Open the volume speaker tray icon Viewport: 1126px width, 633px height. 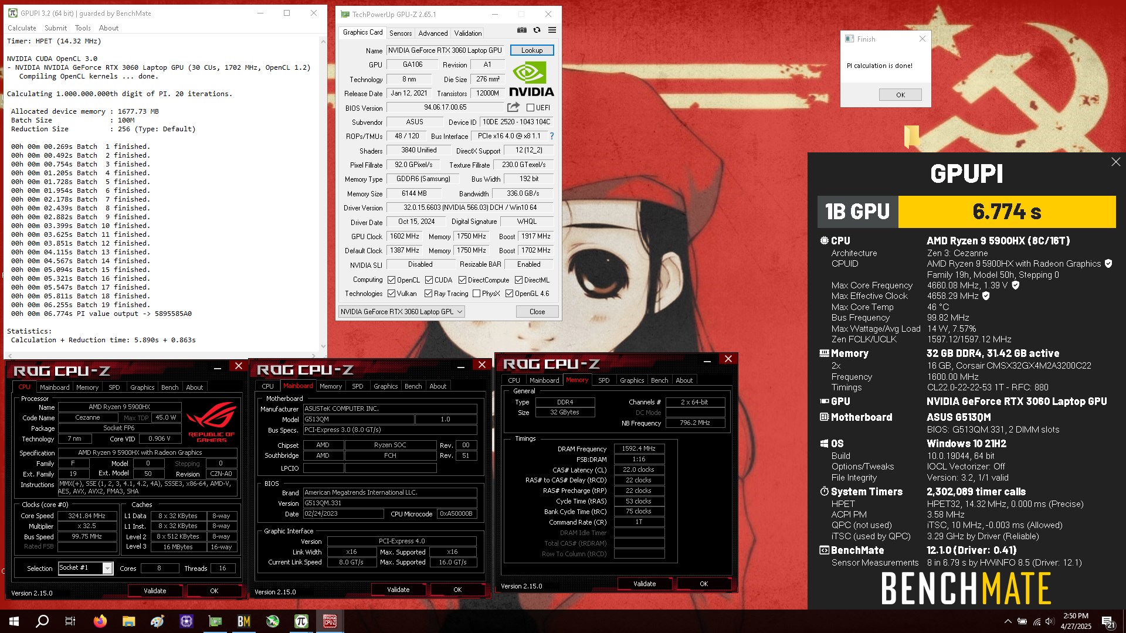tap(1050, 621)
